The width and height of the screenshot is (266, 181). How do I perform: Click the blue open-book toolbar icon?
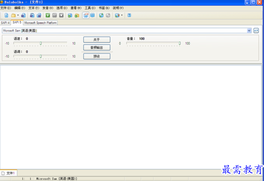tap(92, 16)
